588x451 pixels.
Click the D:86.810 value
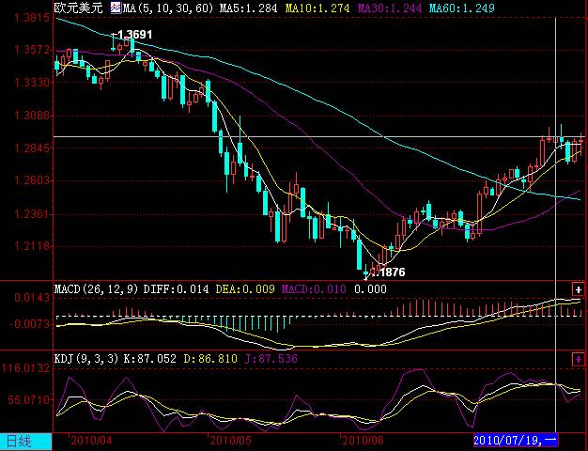pyautogui.click(x=210, y=359)
